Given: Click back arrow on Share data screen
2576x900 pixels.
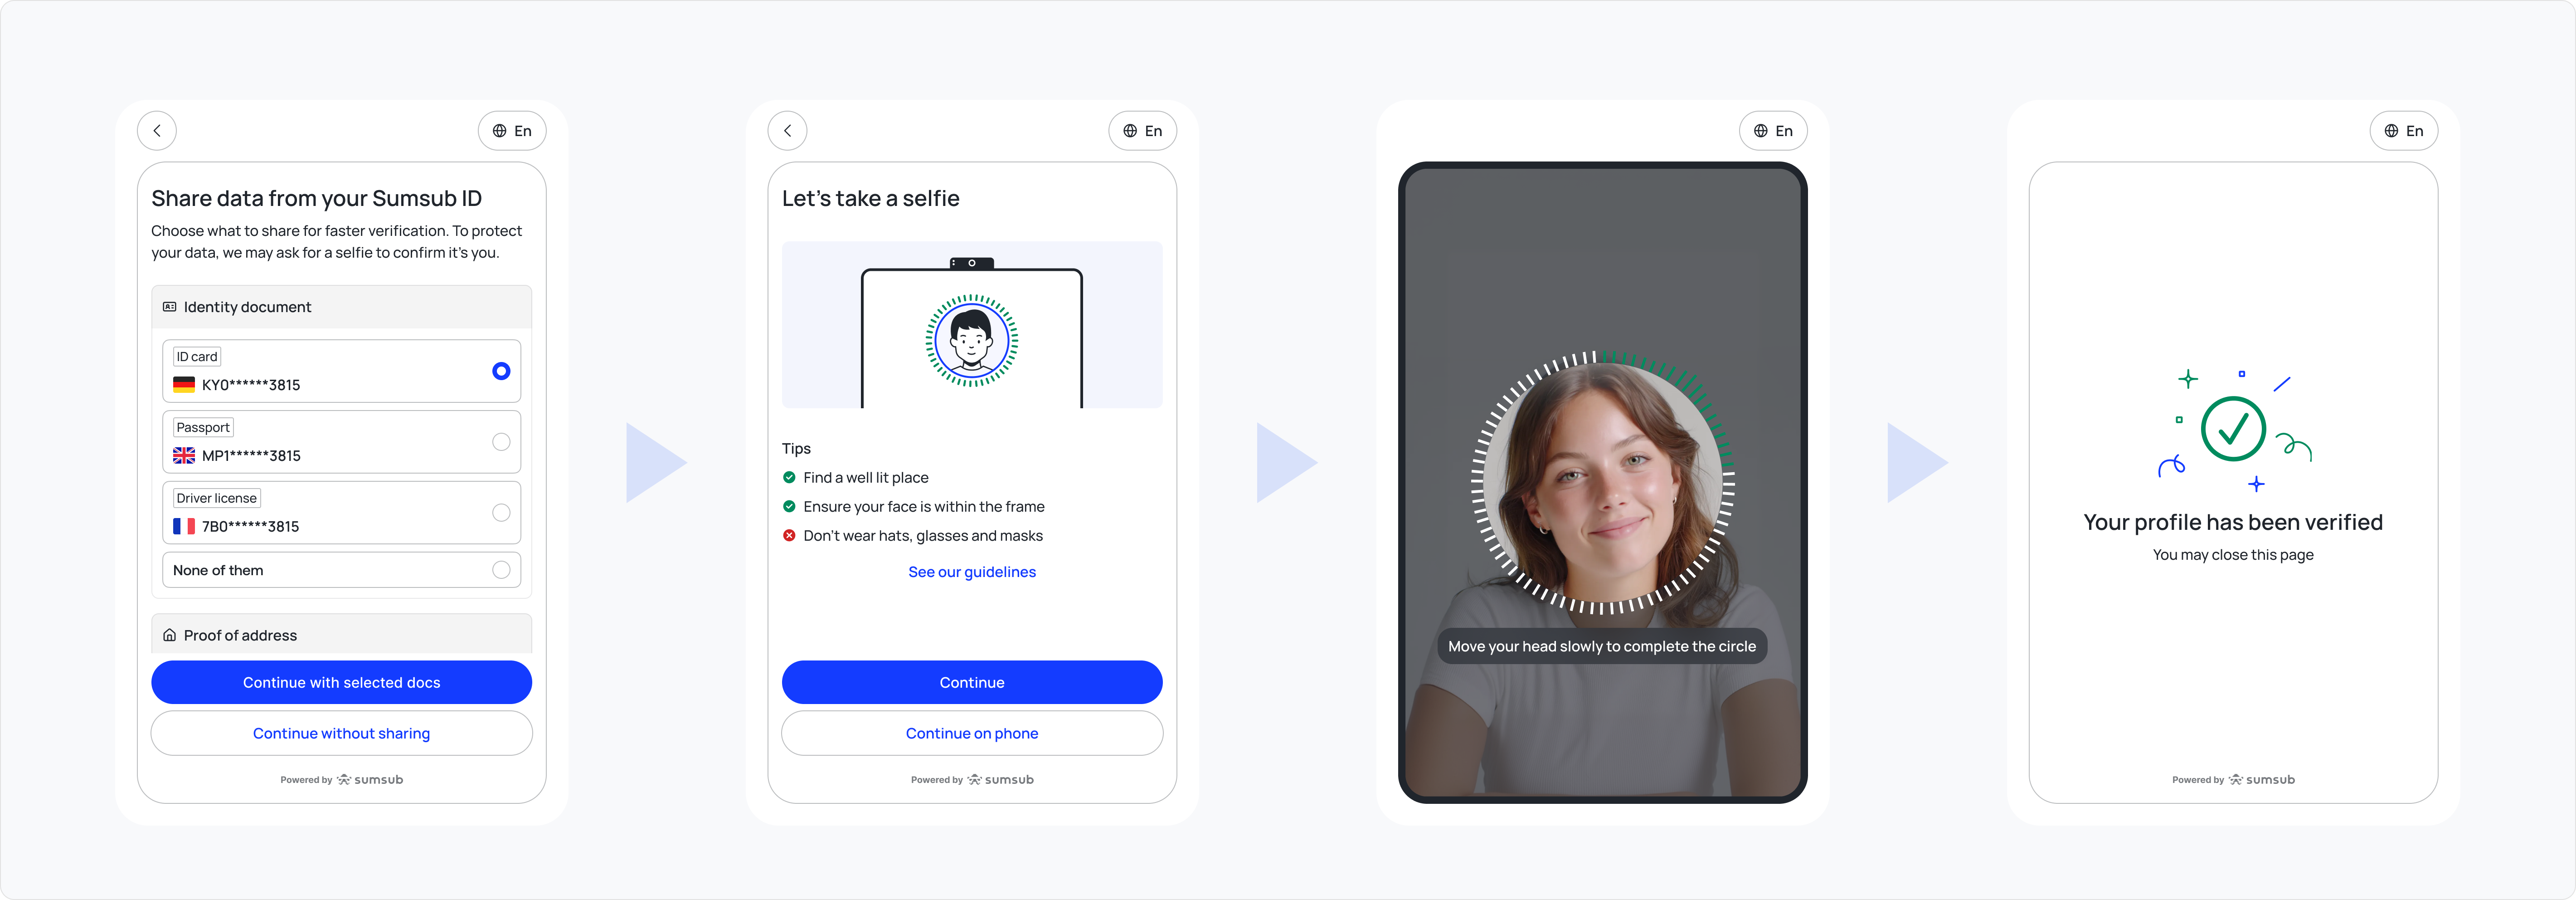Looking at the screenshot, I should (157, 131).
